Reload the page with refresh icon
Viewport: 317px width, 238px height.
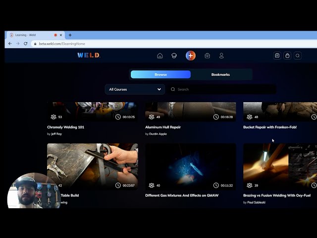click(x=25, y=44)
